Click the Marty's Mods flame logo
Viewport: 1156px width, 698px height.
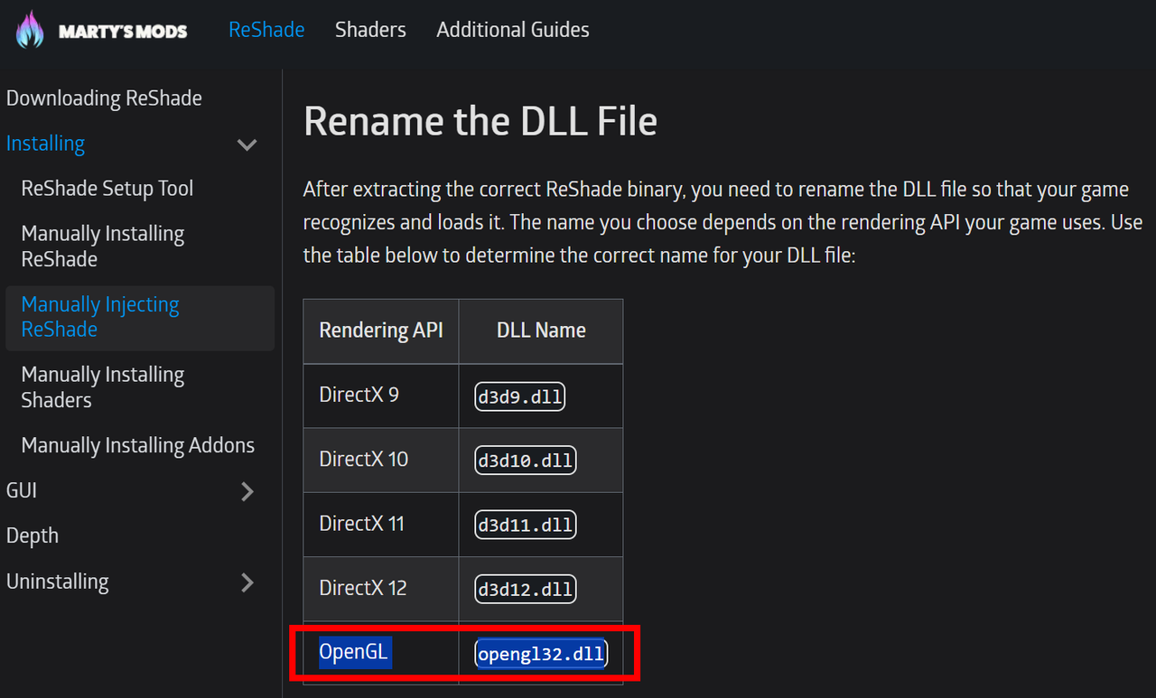tap(29, 30)
